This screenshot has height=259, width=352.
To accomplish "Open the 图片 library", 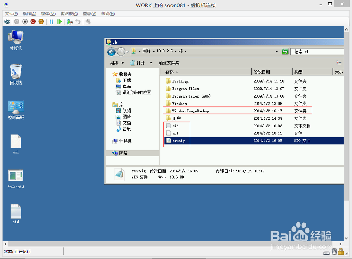I will (x=124, y=117).
